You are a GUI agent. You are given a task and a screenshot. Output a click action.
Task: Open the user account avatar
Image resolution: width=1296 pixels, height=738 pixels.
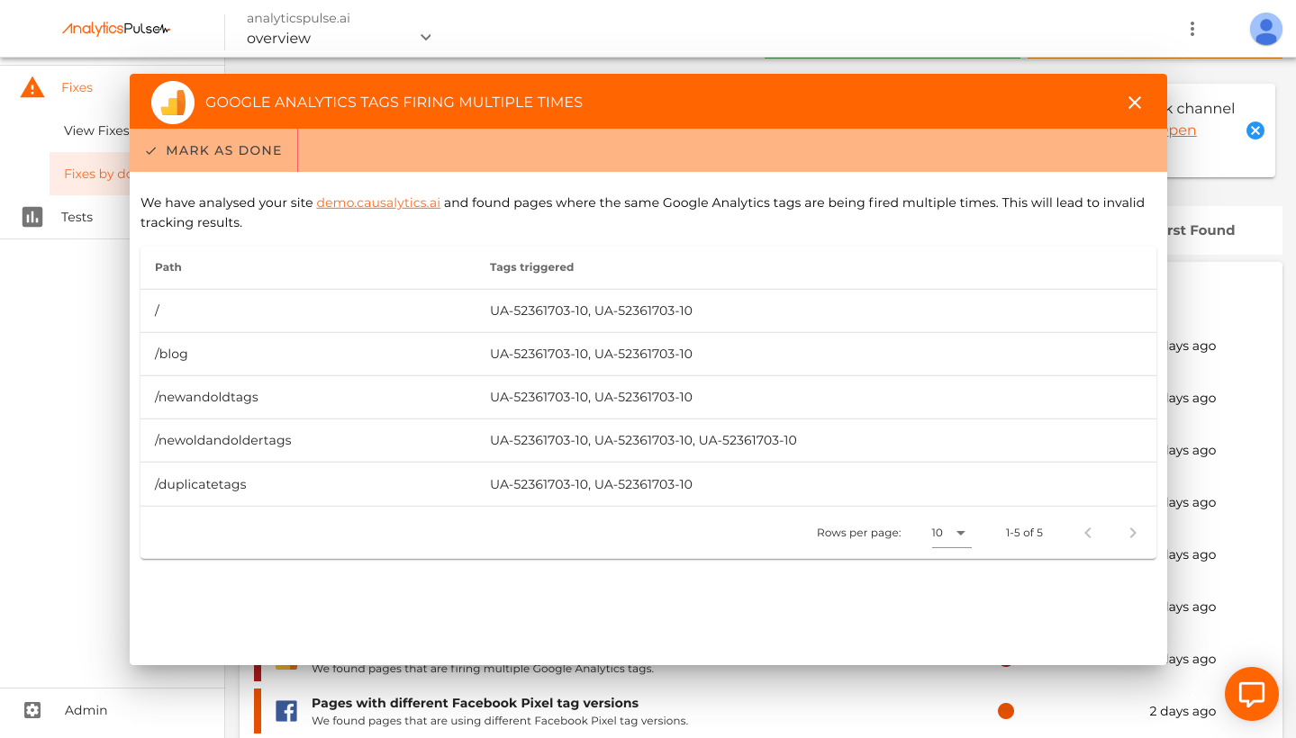click(x=1265, y=29)
